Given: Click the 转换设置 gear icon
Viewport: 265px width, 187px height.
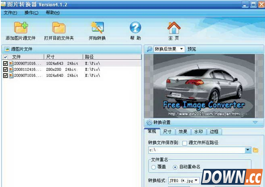Looking at the screenshot, I should click(x=149, y=122).
